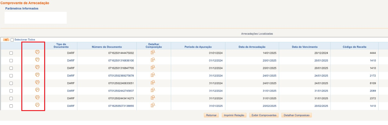Click the print icon for document 07162501444475002
Image resolution: width=388 pixels, height=125 pixels.
(37, 52)
